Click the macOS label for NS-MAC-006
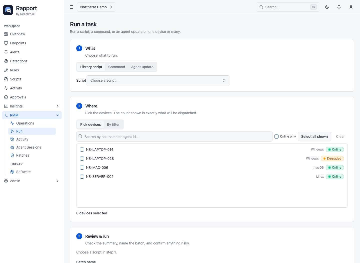Viewport: 360px width, 263px height. pyautogui.click(x=318, y=168)
